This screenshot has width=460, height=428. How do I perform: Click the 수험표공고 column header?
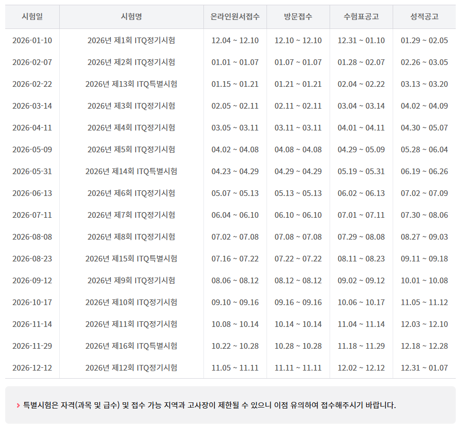(361, 17)
